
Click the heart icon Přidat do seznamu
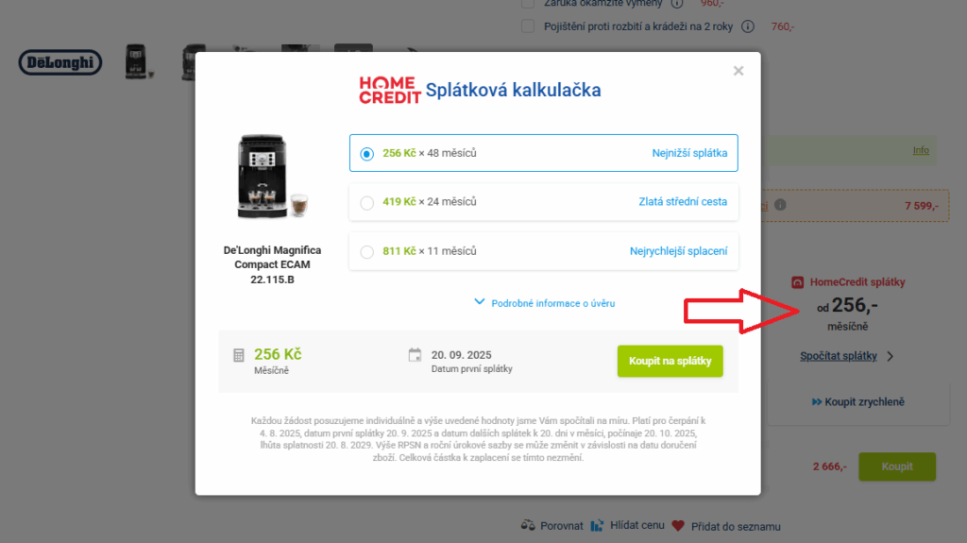678,526
